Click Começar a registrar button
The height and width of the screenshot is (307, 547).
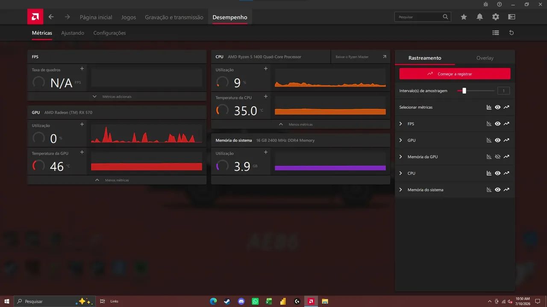click(455, 74)
